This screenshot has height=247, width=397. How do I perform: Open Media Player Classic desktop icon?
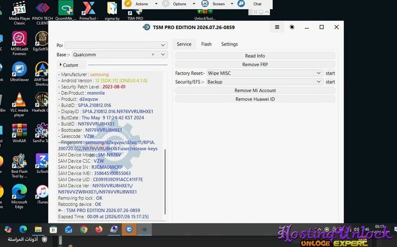coord(19,13)
